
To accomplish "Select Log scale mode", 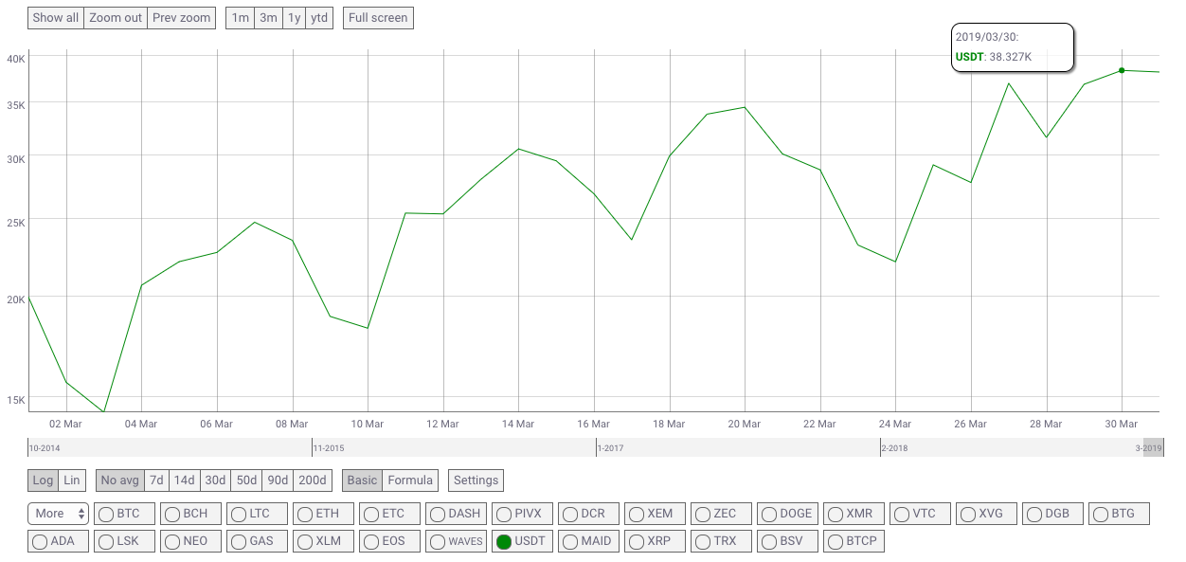I will click(x=44, y=480).
